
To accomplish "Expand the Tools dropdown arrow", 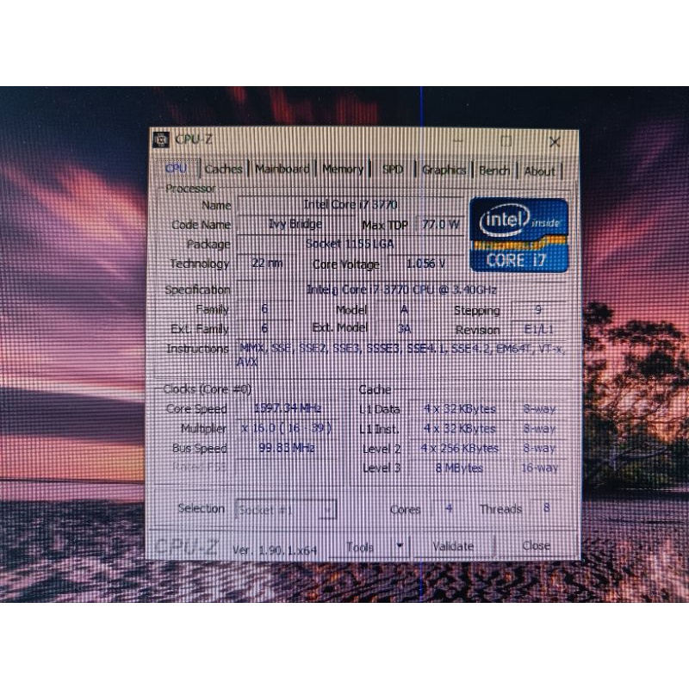I will 400,546.
